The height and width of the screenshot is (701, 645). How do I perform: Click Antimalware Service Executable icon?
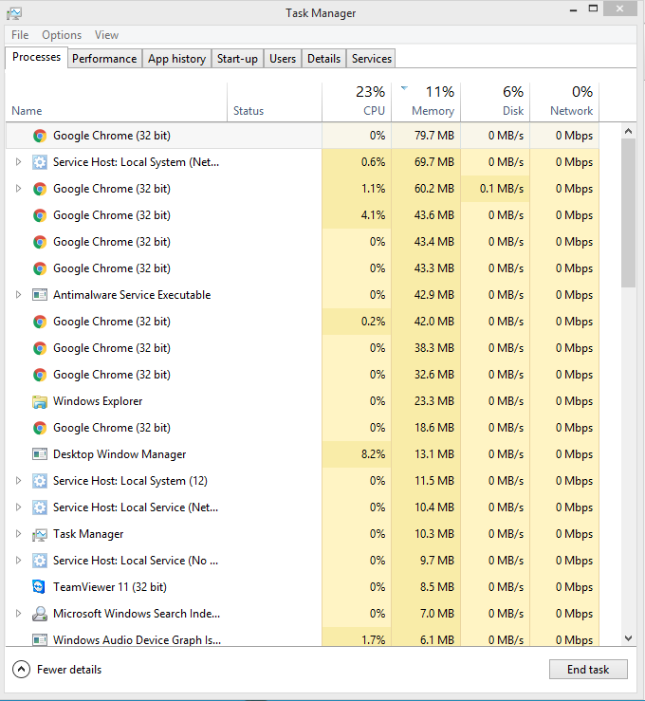click(x=40, y=295)
